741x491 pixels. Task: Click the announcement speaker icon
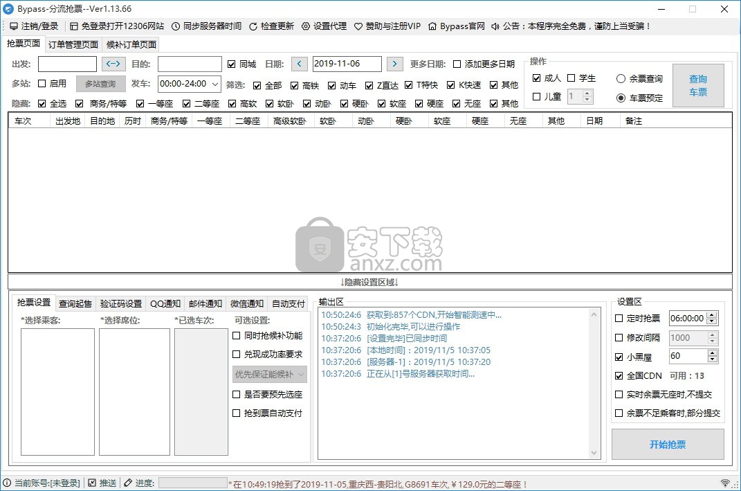point(495,26)
